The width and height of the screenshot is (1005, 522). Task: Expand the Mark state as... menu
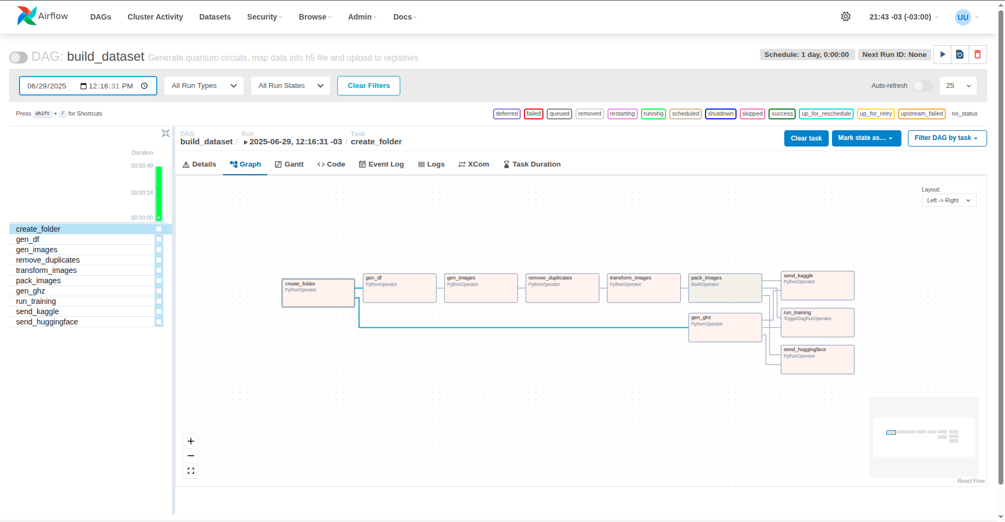click(866, 138)
